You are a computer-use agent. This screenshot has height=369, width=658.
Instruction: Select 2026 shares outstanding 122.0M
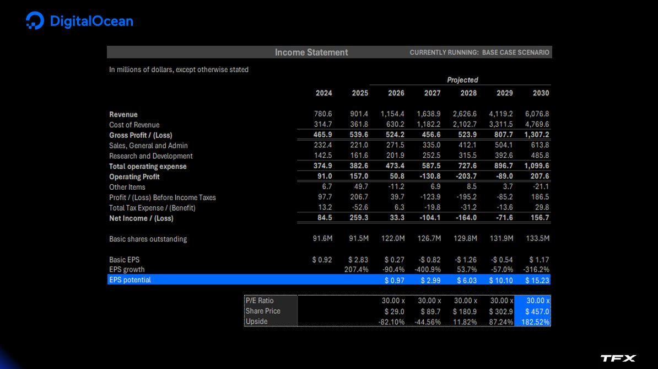pos(393,238)
